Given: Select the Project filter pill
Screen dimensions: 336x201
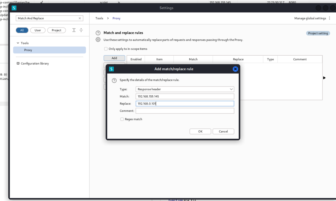Looking at the screenshot, I should 56,30.
